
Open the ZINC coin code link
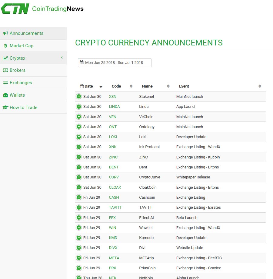pos(113,157)
